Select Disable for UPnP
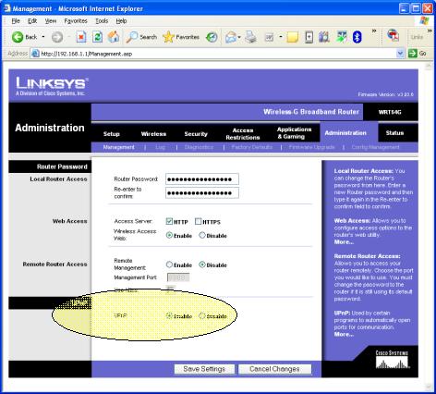 coord(202,315)
